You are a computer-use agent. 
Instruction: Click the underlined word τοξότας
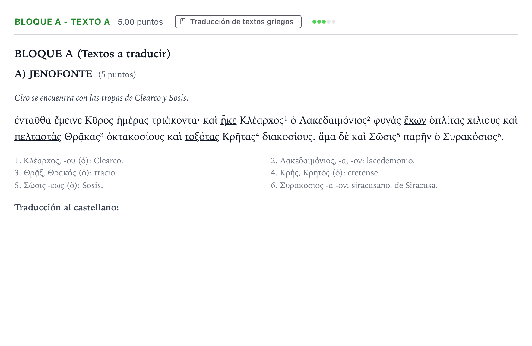[x=202, y=137]
